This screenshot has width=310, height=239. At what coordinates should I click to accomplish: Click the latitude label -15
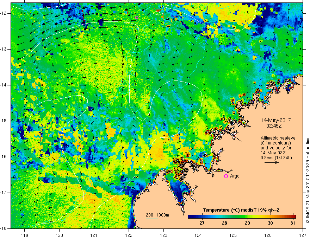point(4,121)
